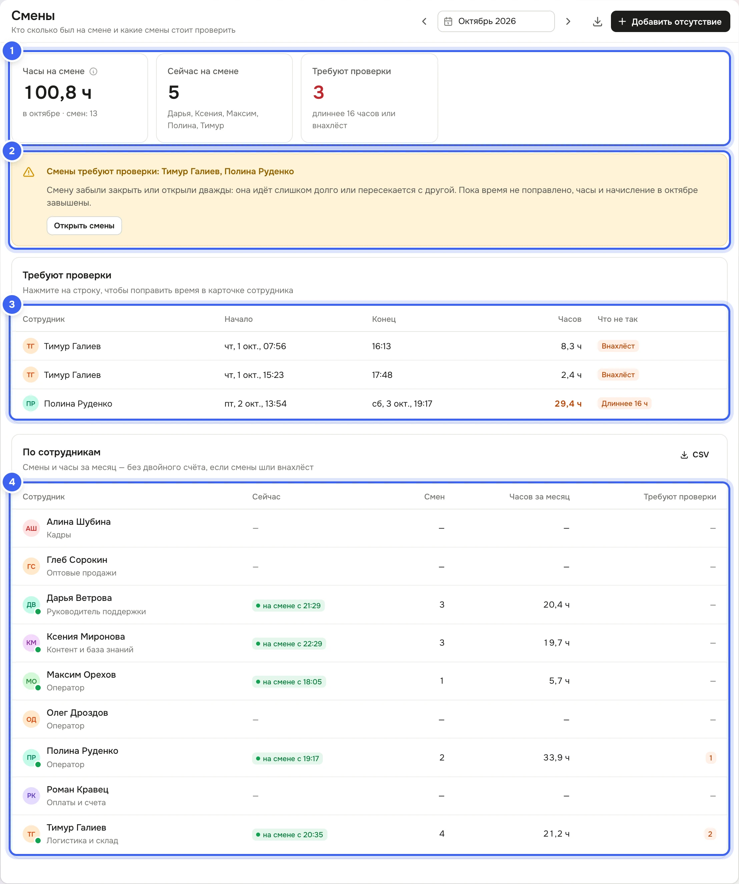This screenshot has width=739, height=884.
Task: Click the Что не так column header
Action: [618, 319]
